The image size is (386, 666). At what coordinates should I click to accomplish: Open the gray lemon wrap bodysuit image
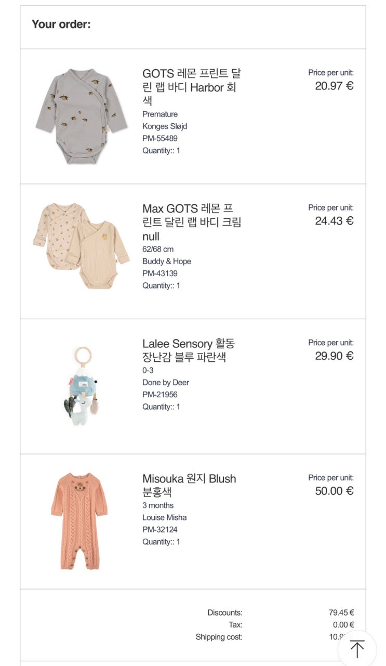click(x=82, y=116)
